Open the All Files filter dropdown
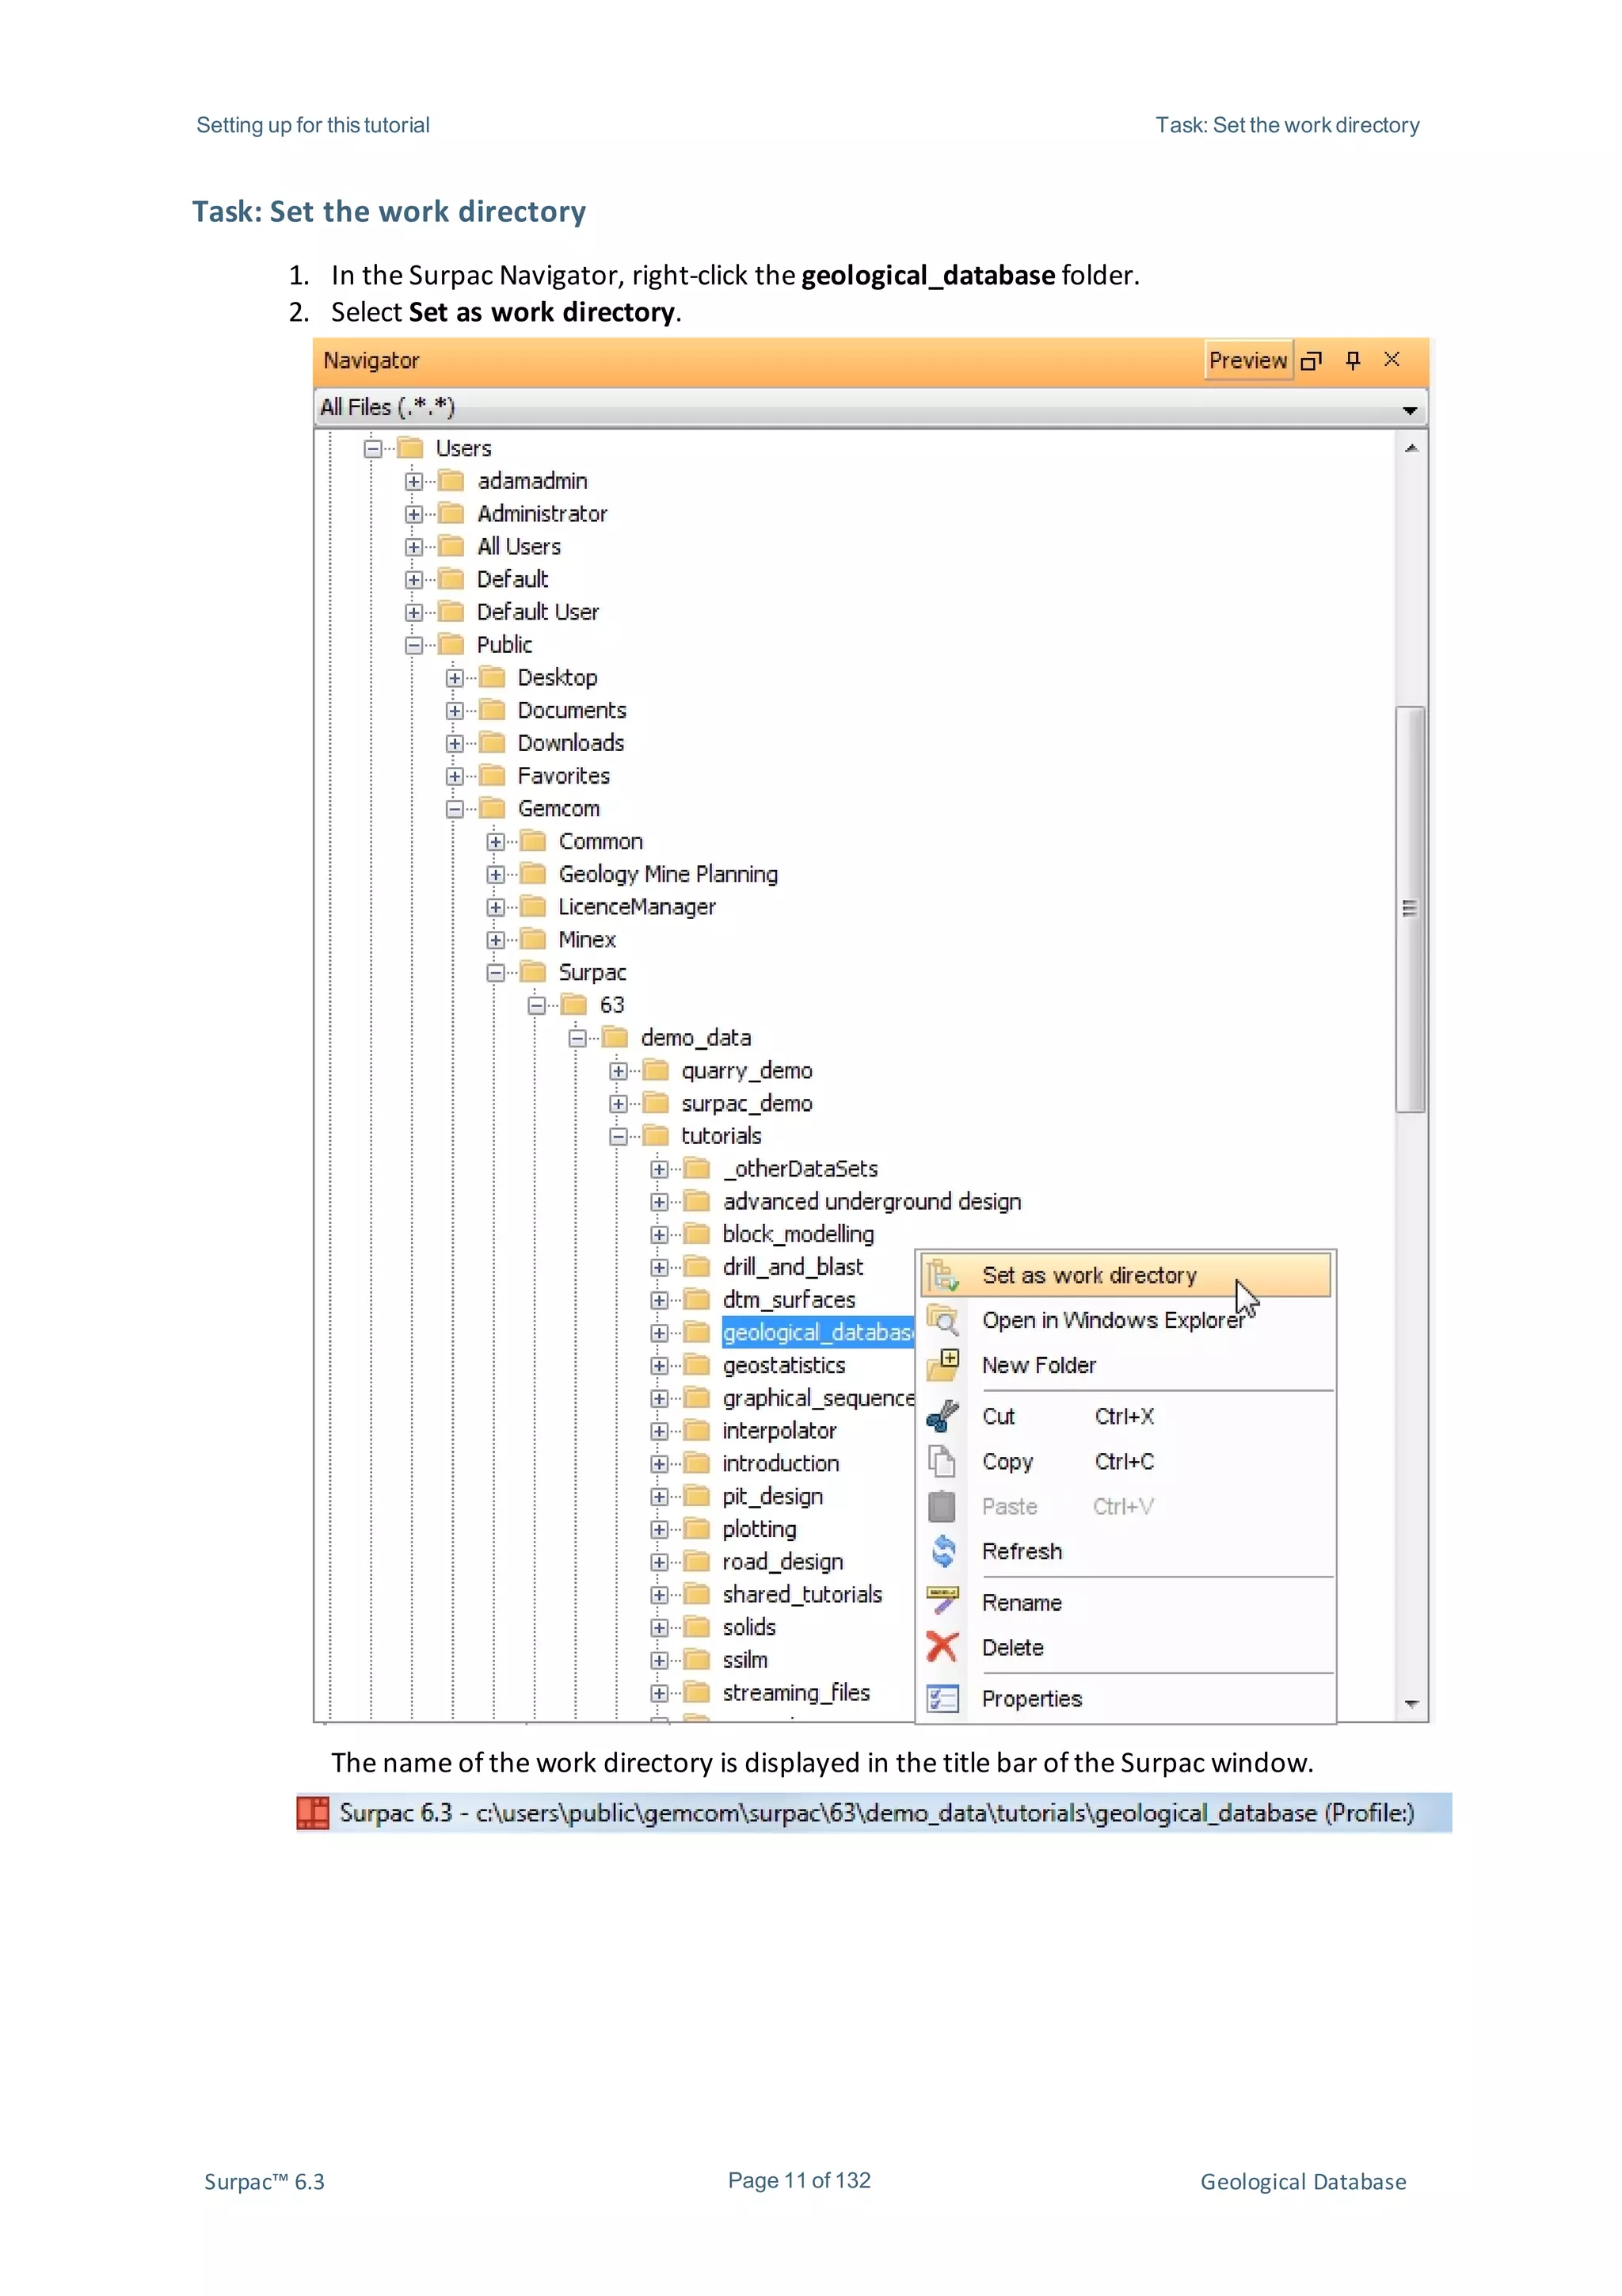 tap(1409, 409)
